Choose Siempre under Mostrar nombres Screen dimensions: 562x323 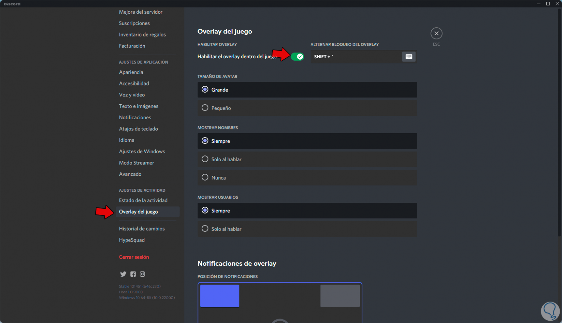tap(307, 141)
